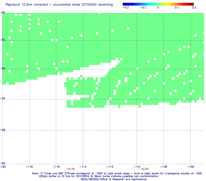The width and height of the screenshot is (206, 181).
Task: Click the -50 latitude label
Action: click(3, 13)
